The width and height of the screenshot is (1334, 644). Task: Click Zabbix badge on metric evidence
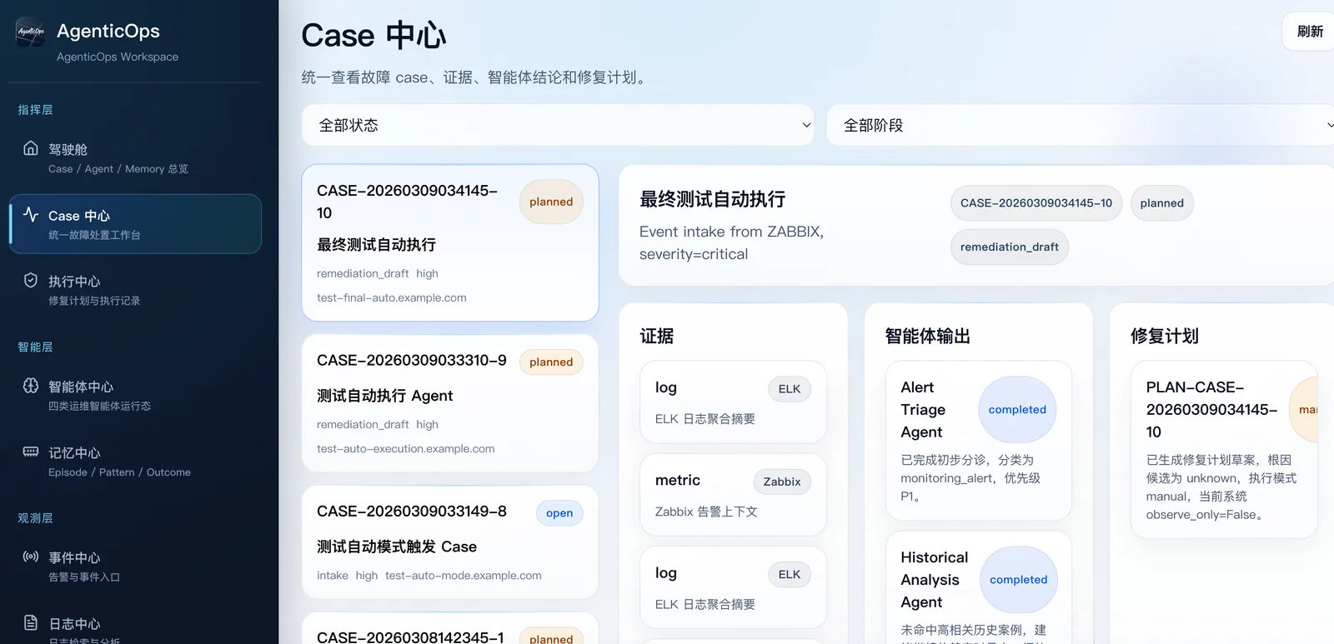782,482
